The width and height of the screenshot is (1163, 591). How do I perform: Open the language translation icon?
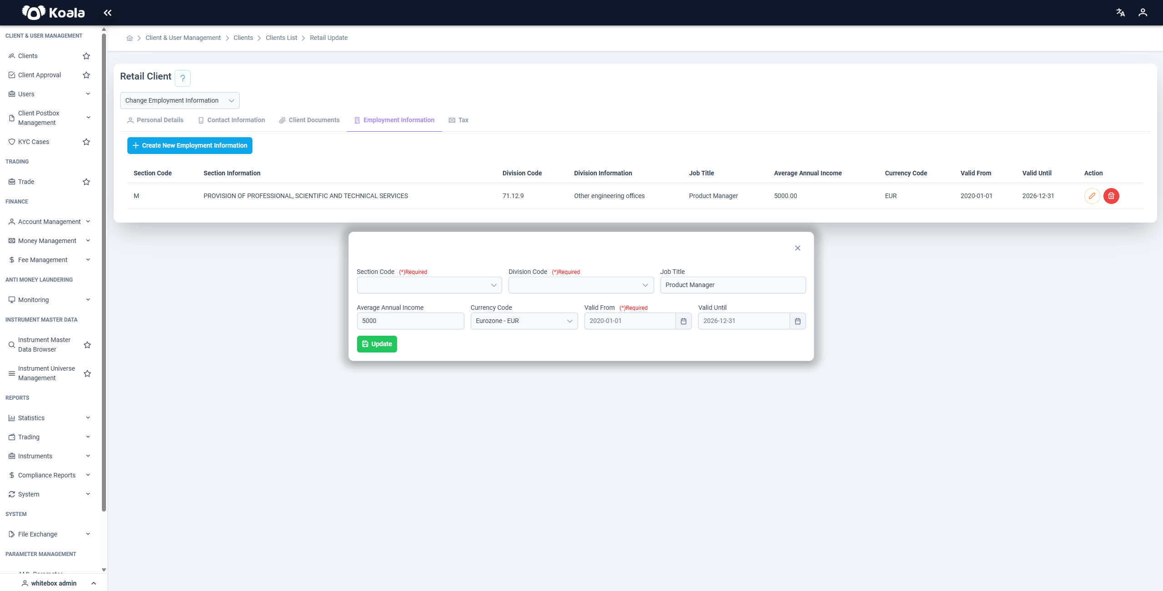1120,13
